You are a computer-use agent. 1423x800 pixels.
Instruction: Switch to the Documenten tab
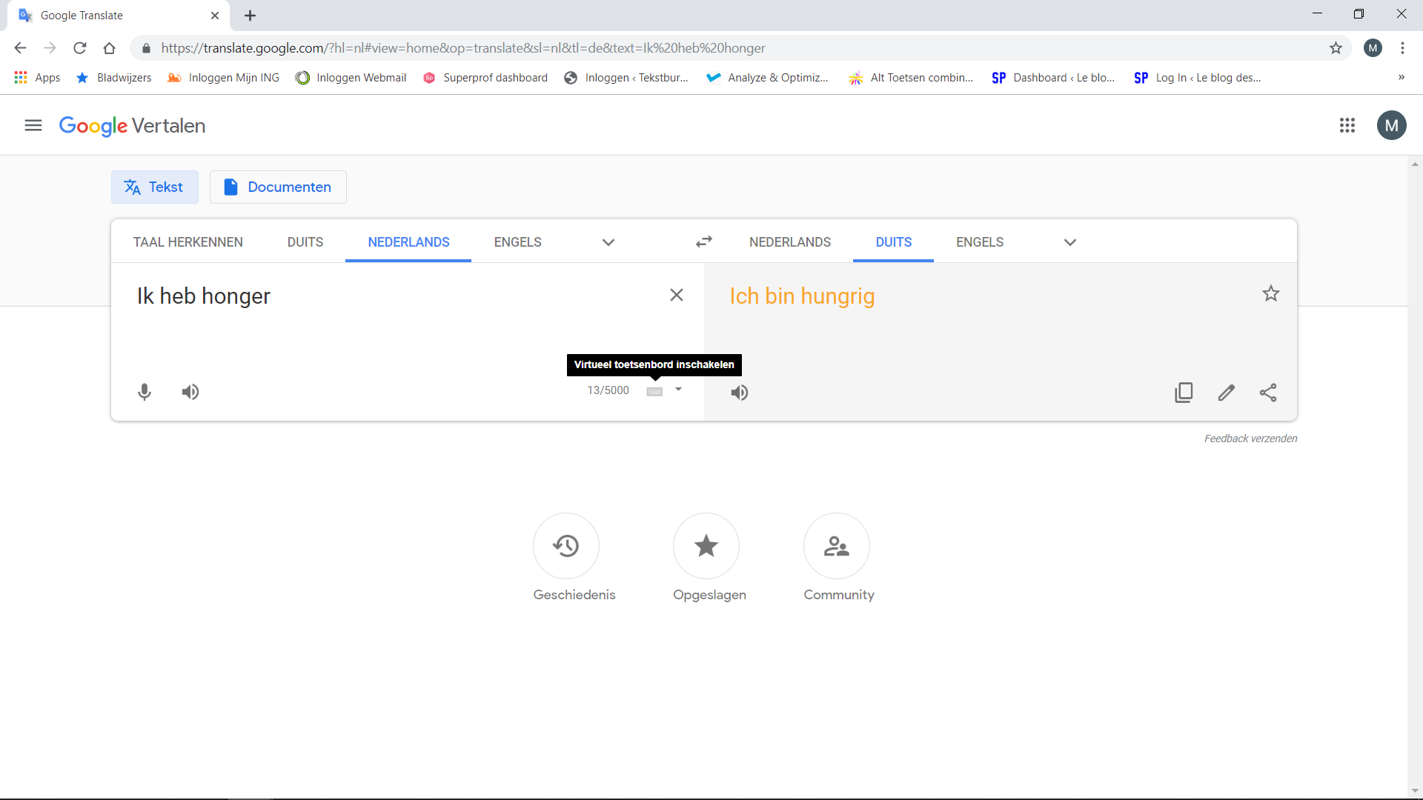(x=278, y=187)
